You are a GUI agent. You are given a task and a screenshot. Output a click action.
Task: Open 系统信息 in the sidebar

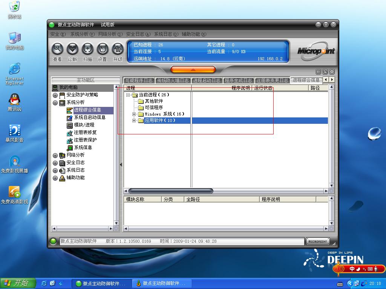point(83,148)
